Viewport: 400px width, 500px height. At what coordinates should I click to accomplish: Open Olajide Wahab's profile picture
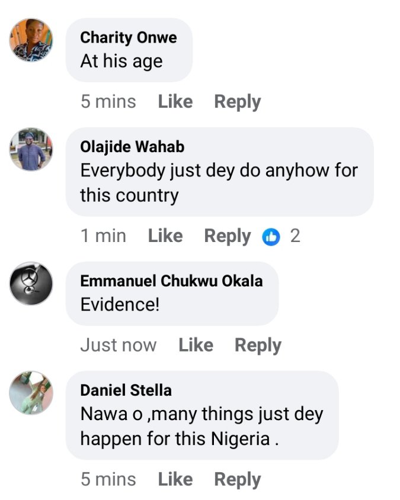pos(31,149)
